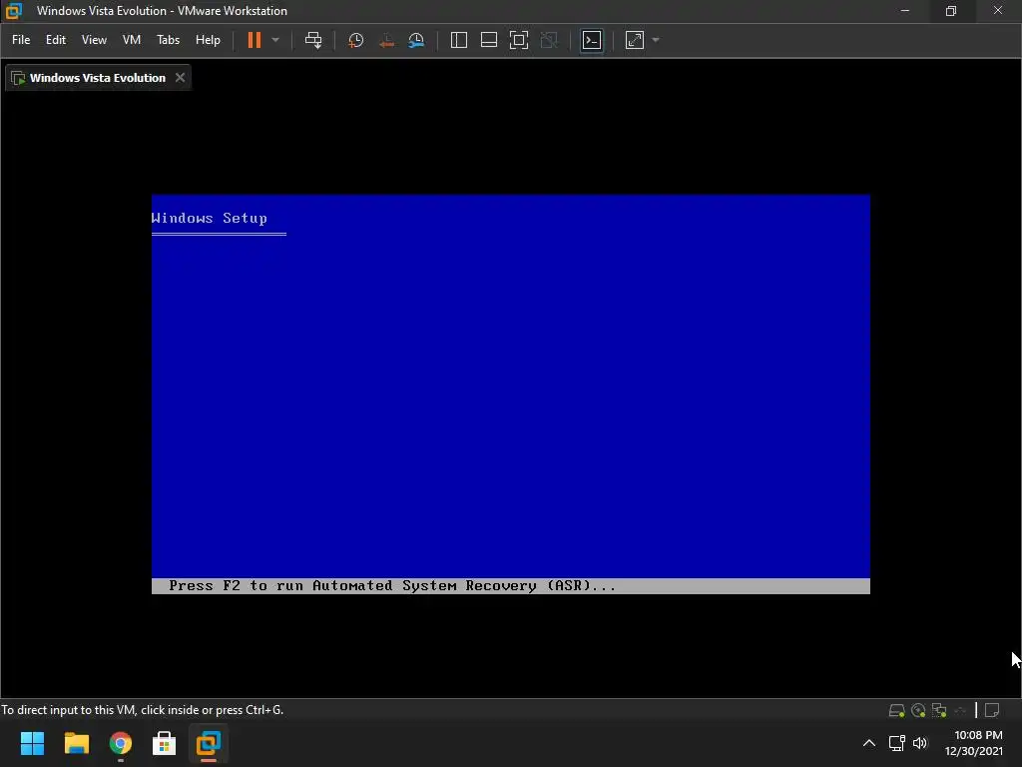
Task: Pause the virtual machine with the orange pause icon
Action: (255, 40)
